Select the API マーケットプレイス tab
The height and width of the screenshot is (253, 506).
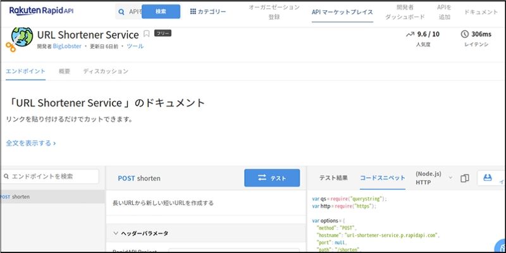coord(342,12)
